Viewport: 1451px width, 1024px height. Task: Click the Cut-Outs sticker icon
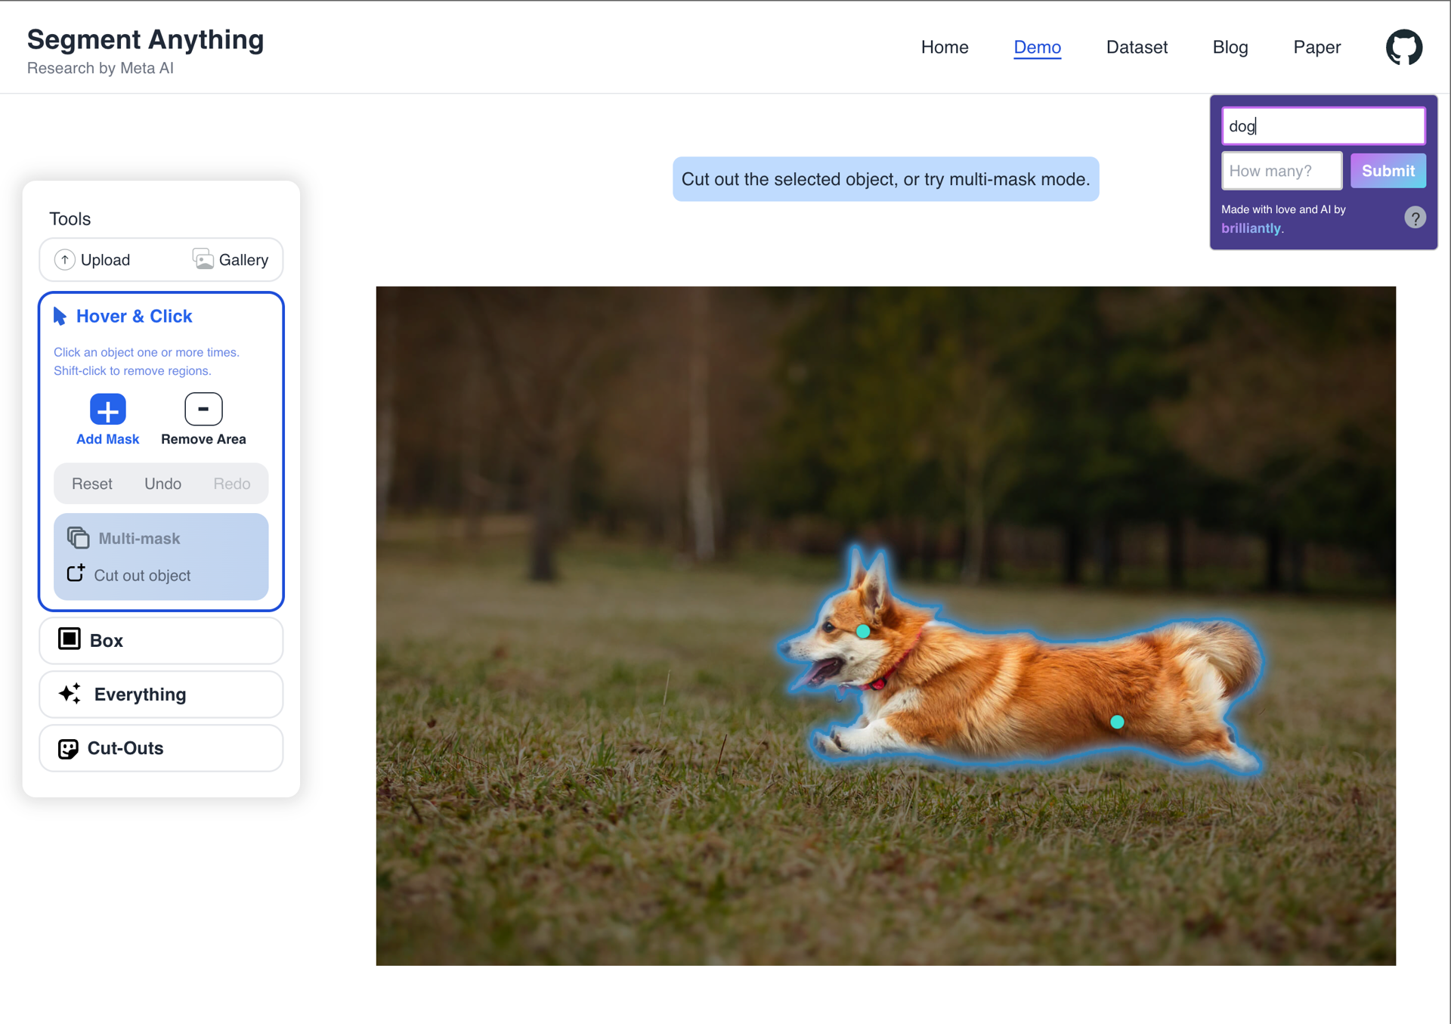(x=68, y=748)
